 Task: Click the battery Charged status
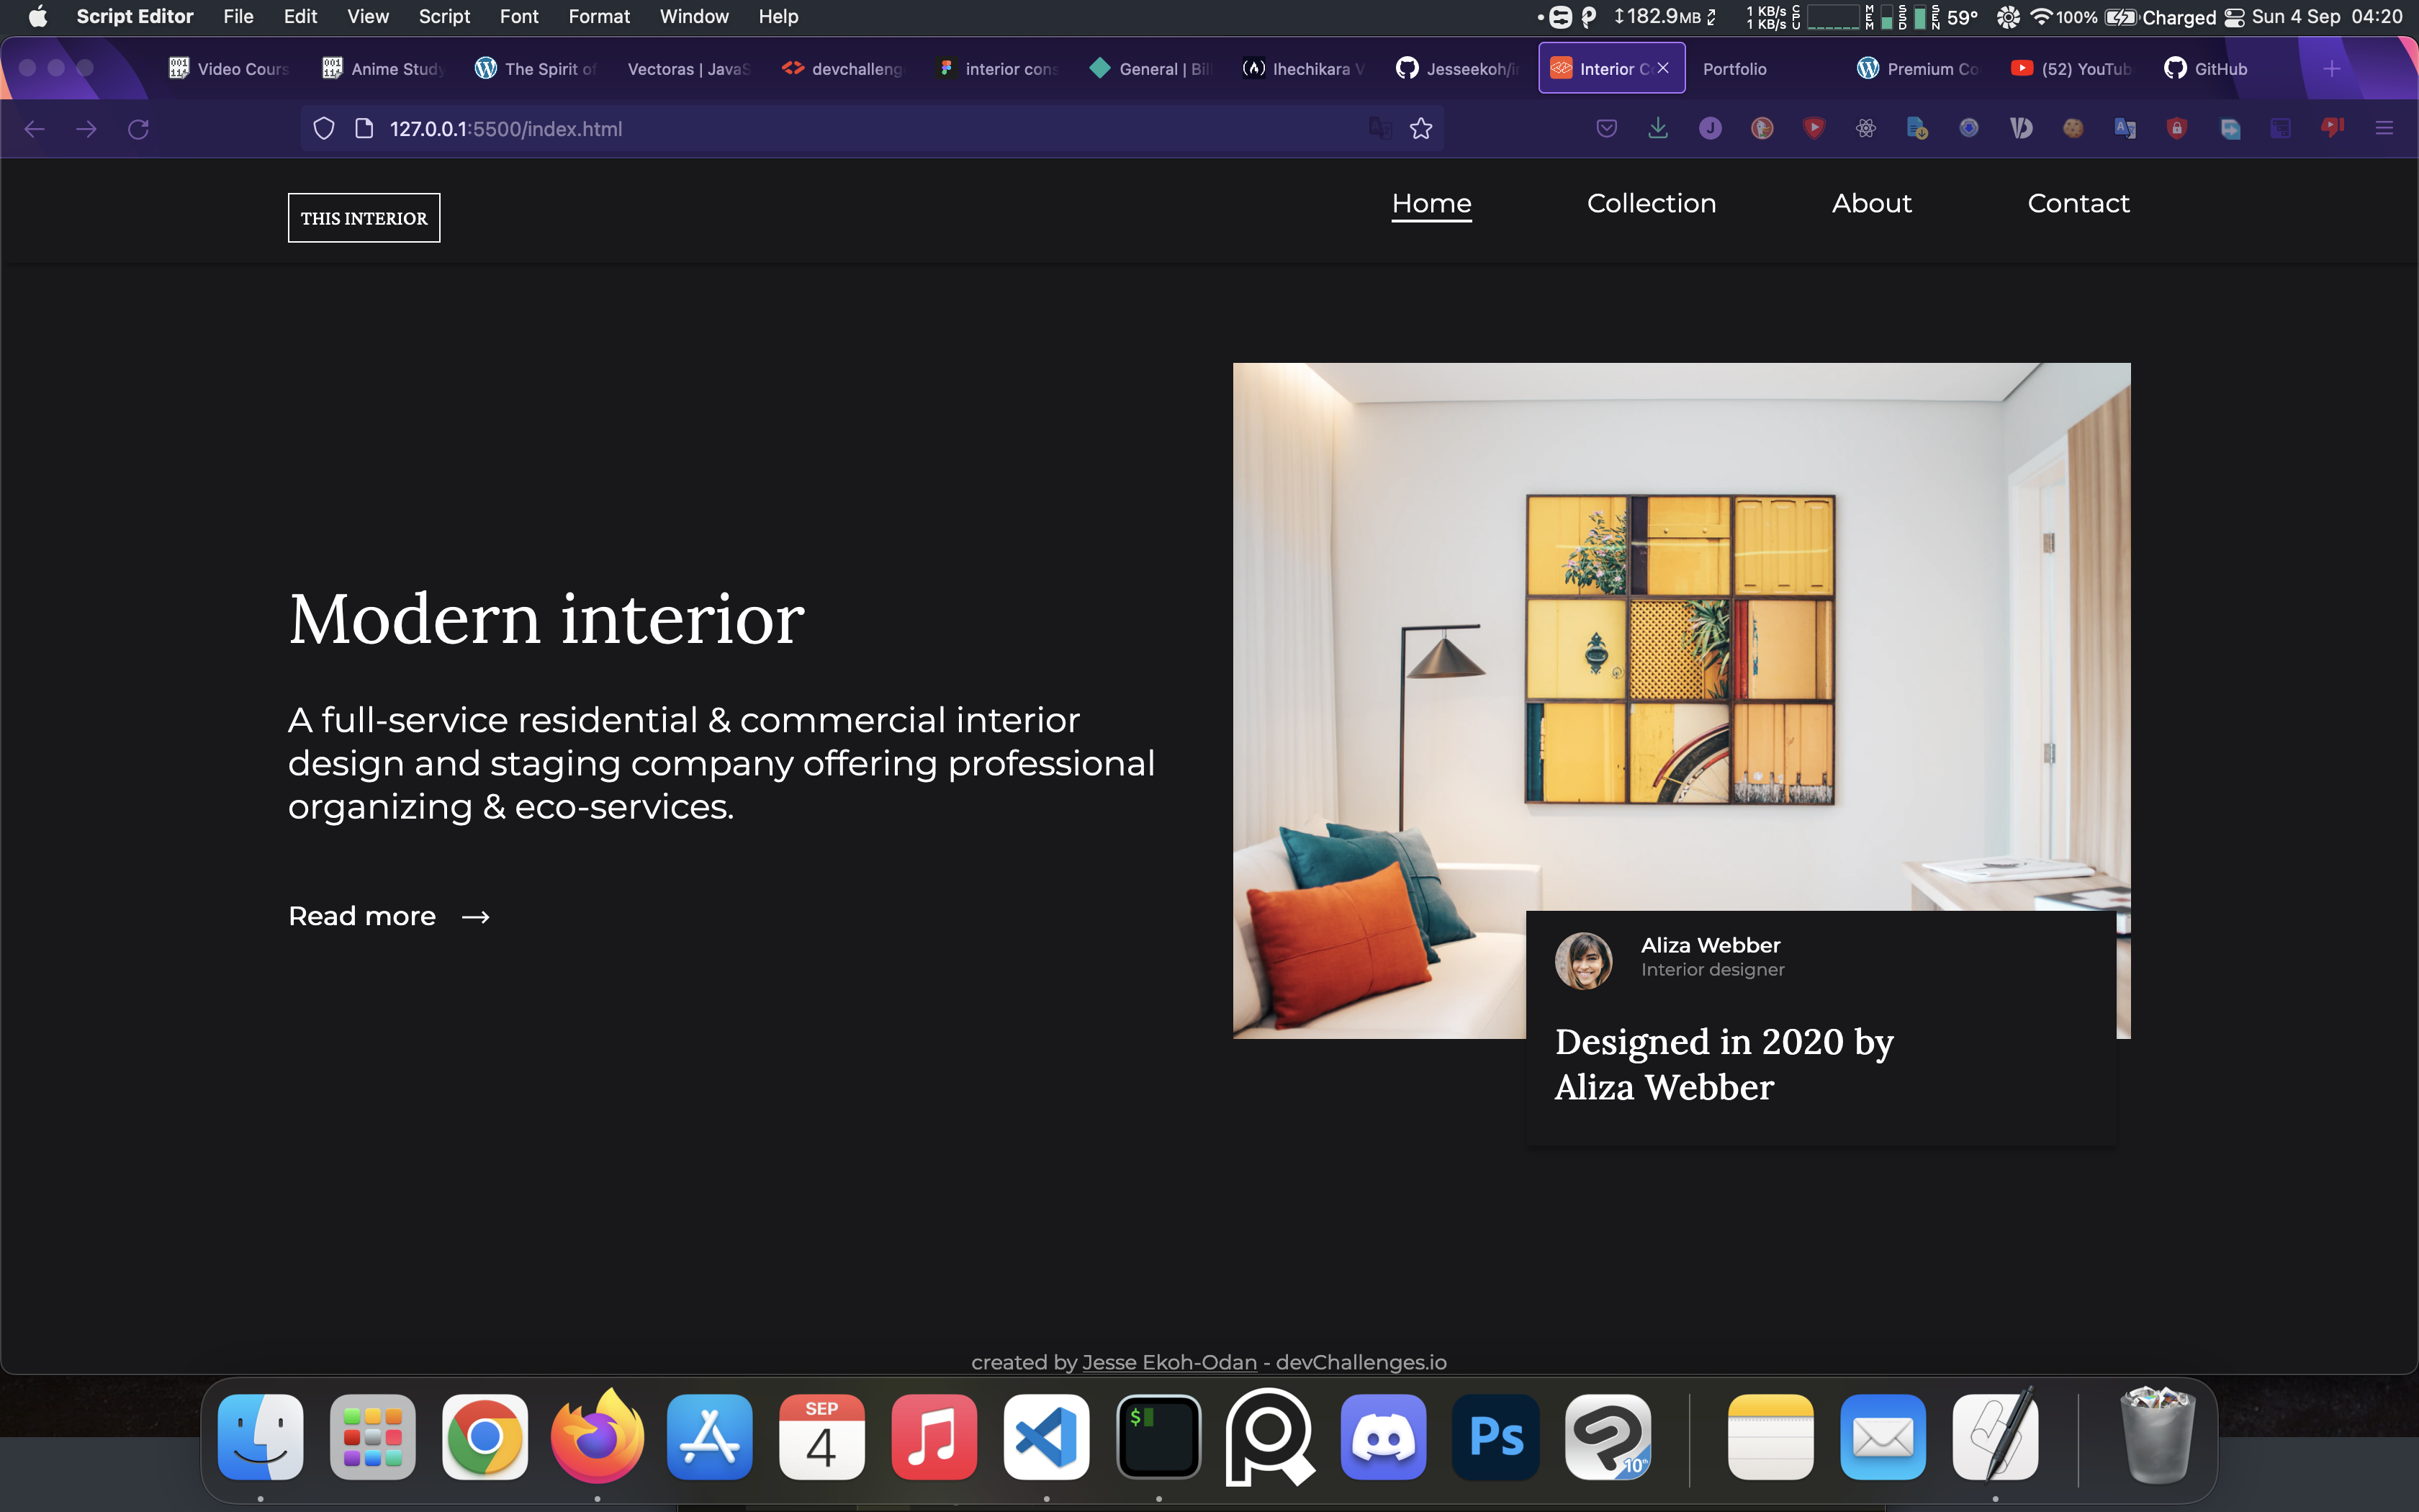[2160, 17]
